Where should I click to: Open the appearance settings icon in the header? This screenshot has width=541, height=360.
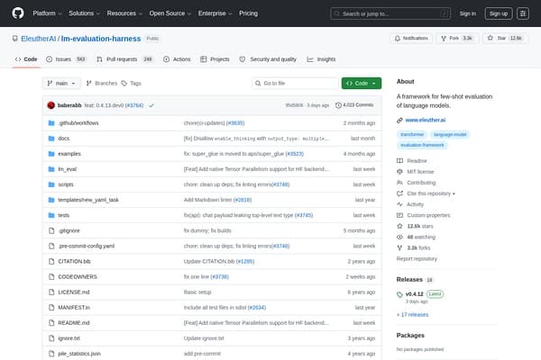tap(523, 13)
